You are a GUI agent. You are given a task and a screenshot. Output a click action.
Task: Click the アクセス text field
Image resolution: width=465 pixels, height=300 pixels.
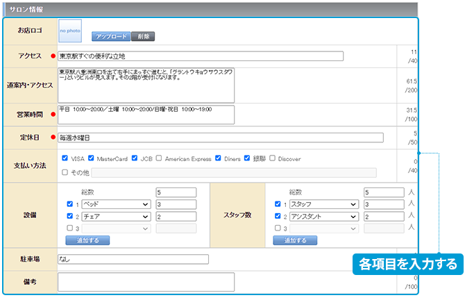tap(201, 56)
